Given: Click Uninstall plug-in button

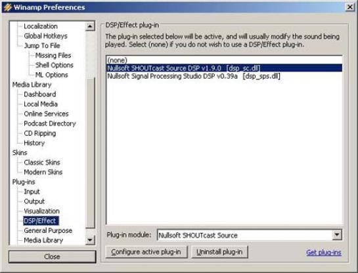Looking at the screenshot, I should [219, 252].
